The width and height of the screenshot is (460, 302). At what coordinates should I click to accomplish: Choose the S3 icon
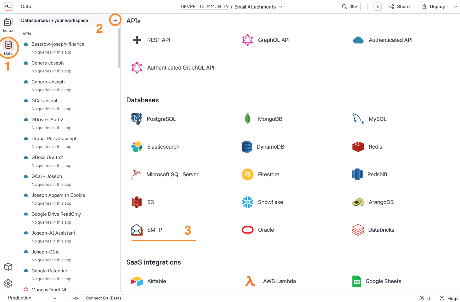[x=137, y=202]
